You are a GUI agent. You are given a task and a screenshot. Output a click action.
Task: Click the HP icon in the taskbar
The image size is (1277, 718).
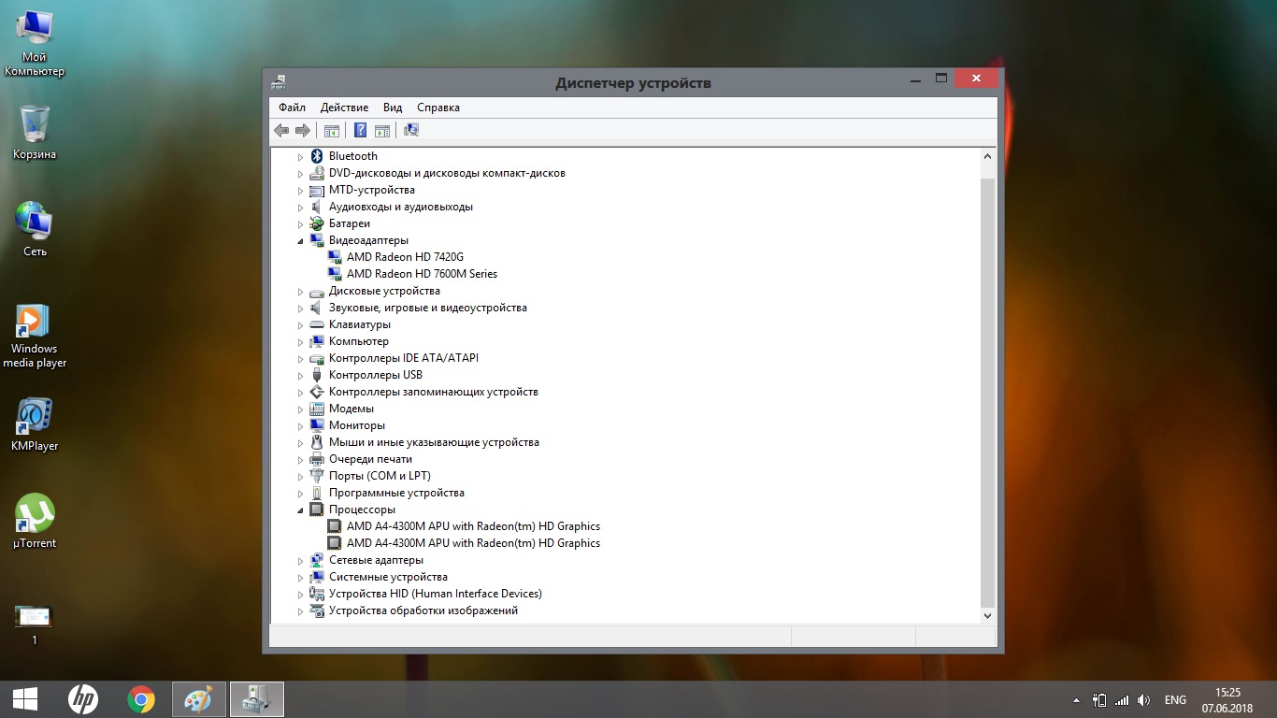[x=83, y=699]
